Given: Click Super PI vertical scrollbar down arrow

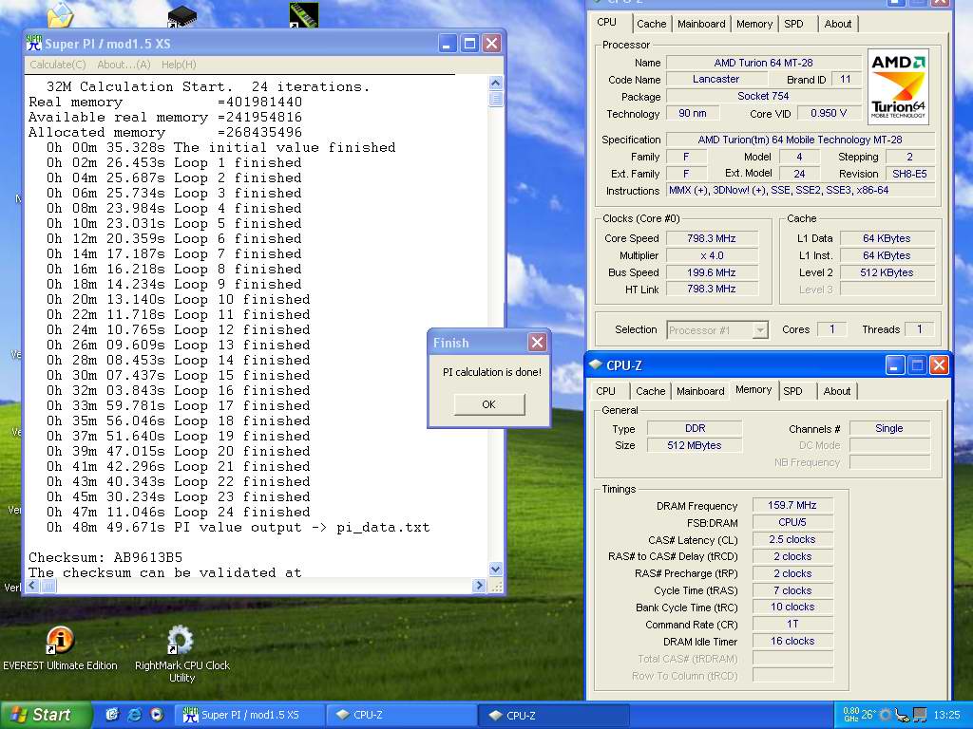Looking at the screenshot, I should [x=495, y=570].
